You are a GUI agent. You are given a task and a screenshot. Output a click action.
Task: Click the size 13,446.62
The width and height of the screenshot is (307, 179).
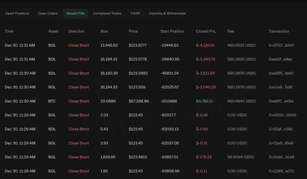coord(109,45)
